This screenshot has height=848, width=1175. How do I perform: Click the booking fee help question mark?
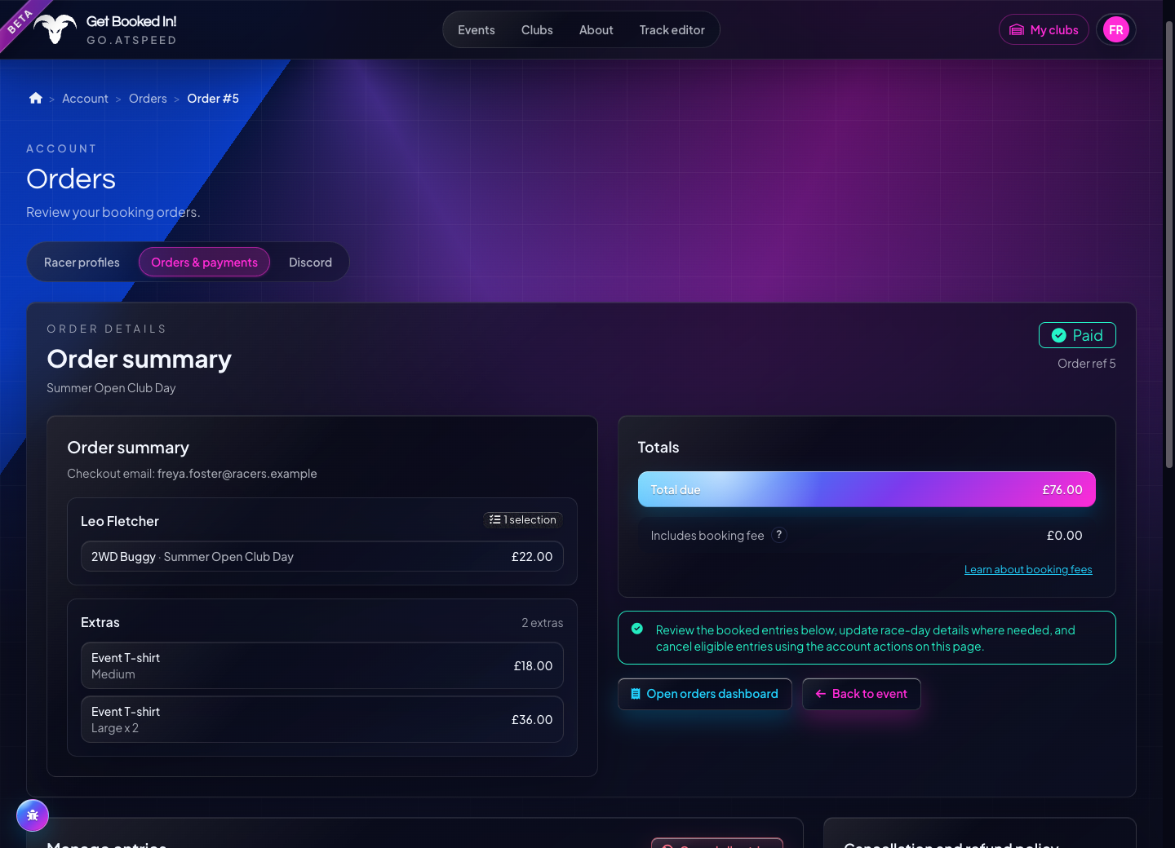(x=779, y=535)
